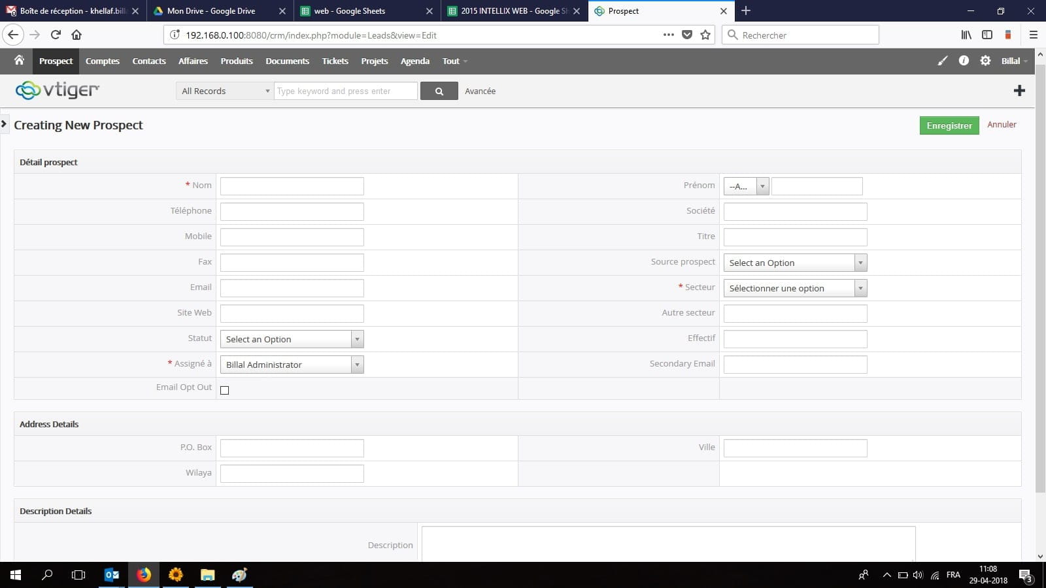Open the Secteur dropdown list
The height and width of the screenshot is (588, 1046).
(795, 288)
